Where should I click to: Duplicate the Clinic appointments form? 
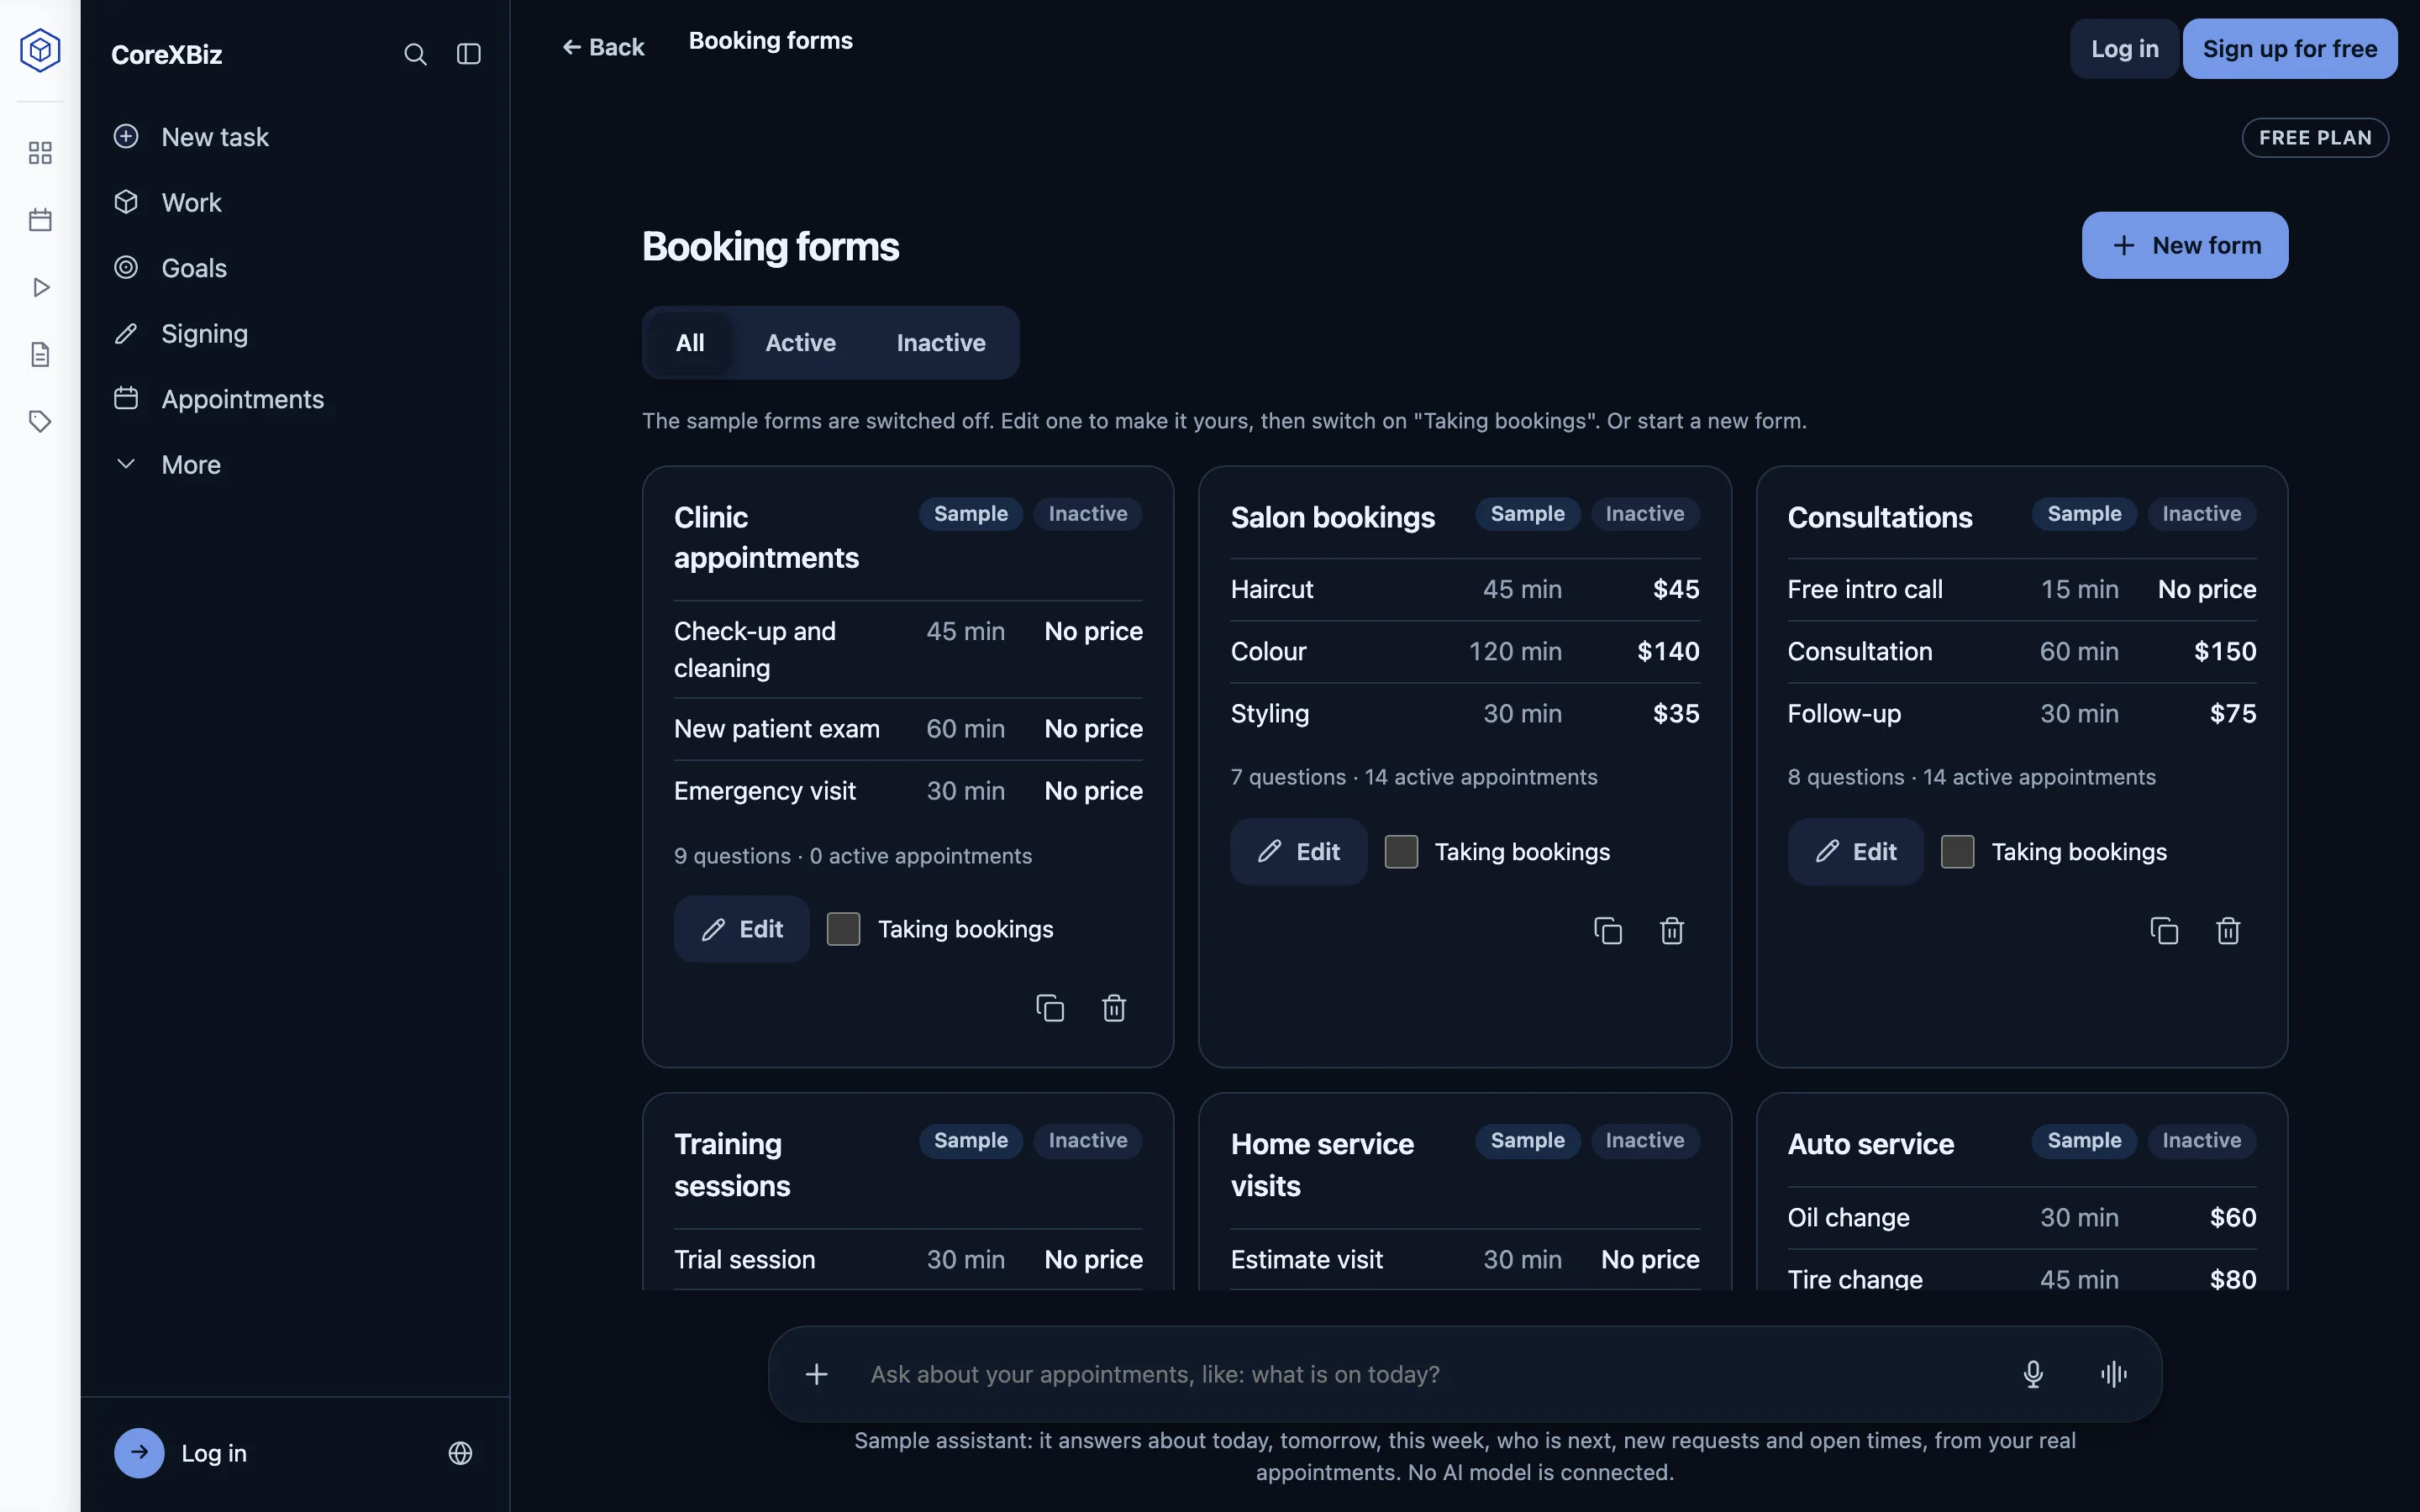(1050, 1008)
